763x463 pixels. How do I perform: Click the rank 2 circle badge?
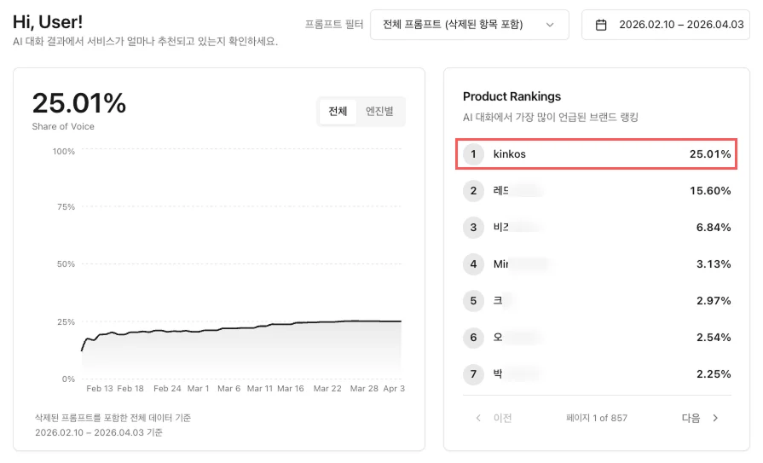coord(473,191)
